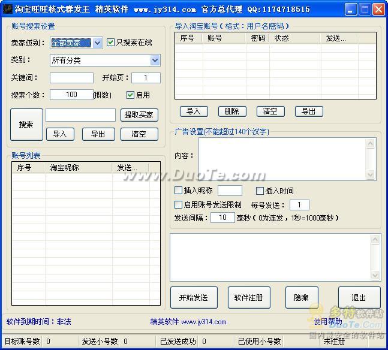Click the 已发送成功 status bar entry
The height and width of the screenshot is (350, 388).
click(x=178, y=342)
